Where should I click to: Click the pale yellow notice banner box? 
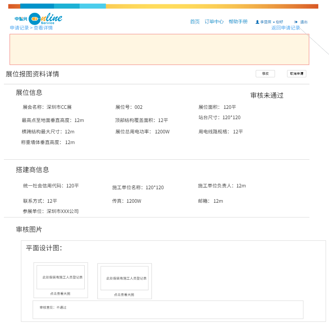tap(159, 49)
